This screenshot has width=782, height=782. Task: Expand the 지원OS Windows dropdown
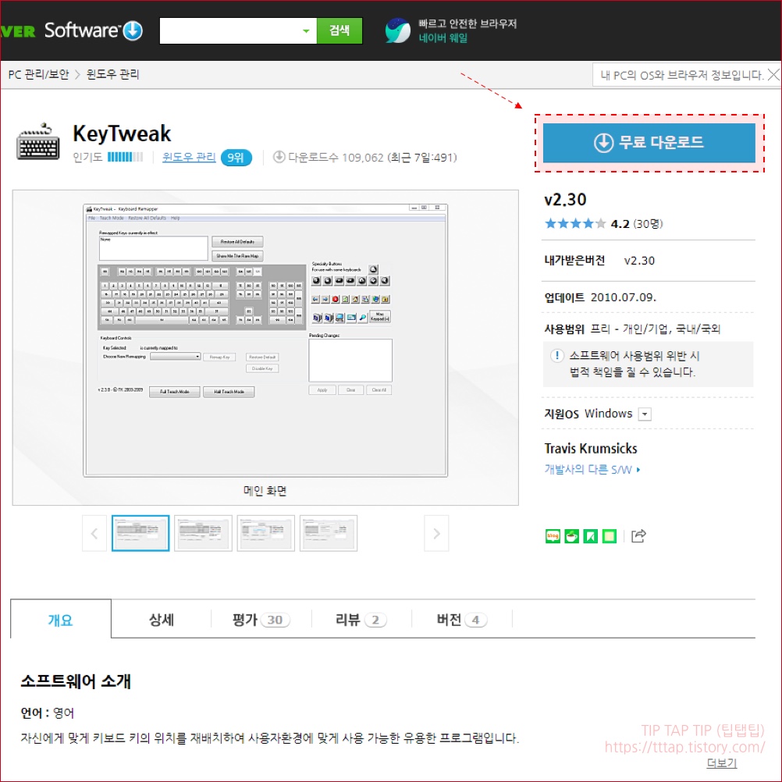point(645,414)
